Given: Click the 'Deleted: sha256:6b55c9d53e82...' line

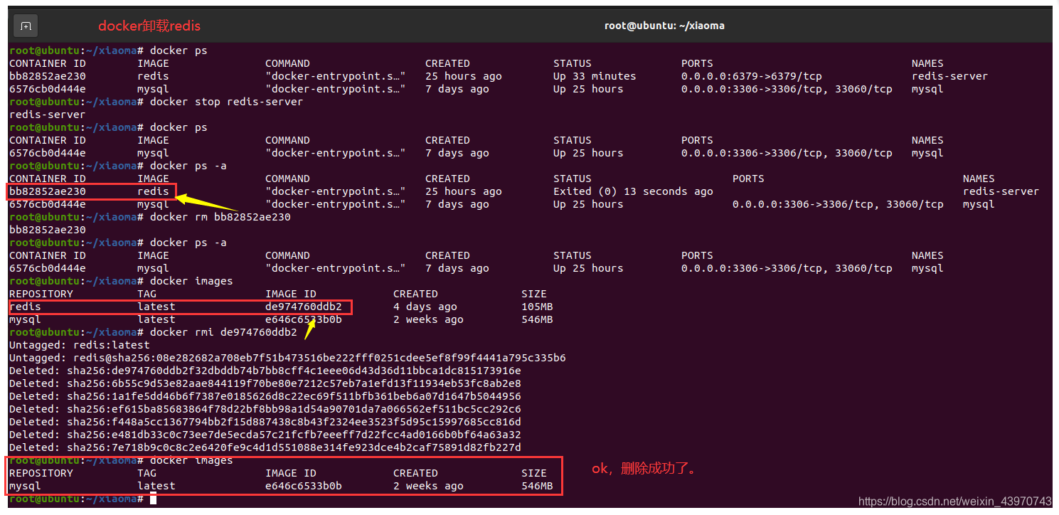Looking at the screenshot, I should 265,383.
